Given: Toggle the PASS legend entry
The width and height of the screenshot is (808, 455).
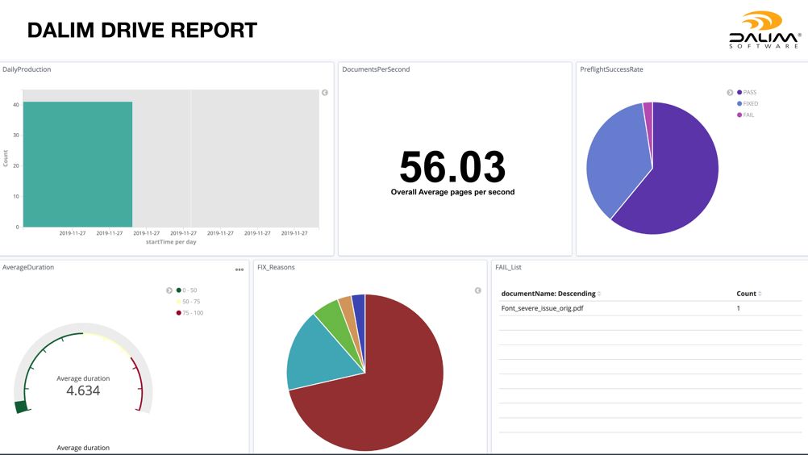Looking at the screenshot, I should click(747, 92).
